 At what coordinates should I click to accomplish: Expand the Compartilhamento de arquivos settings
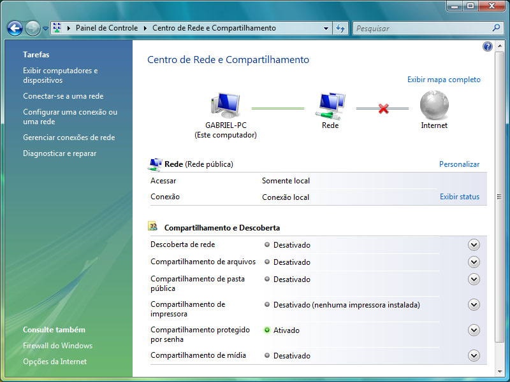474,262
